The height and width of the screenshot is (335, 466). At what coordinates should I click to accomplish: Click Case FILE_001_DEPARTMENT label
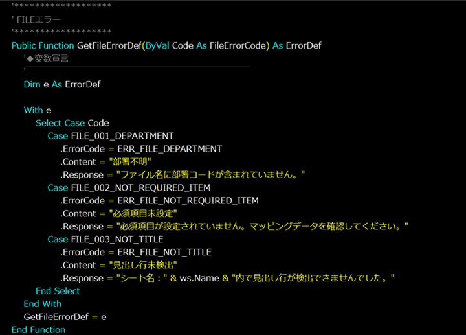pos(110,136)
